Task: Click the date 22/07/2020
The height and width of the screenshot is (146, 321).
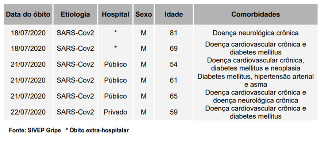Action: click(x=28, y=112)
